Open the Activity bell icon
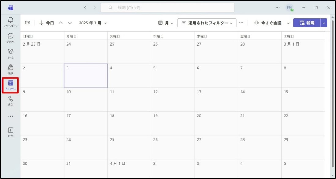336x179 pixels. tap(11, 22)
